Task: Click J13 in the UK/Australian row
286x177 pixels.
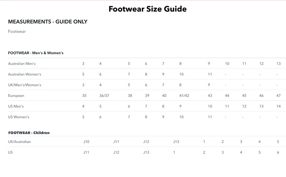Action: pyautogui.click(x=176, y=142)
